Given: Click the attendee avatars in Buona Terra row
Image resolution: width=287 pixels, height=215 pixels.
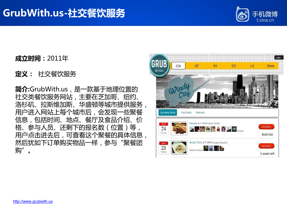Looking at the screenshot, I should pyautogui.click(x=214, y=148).
